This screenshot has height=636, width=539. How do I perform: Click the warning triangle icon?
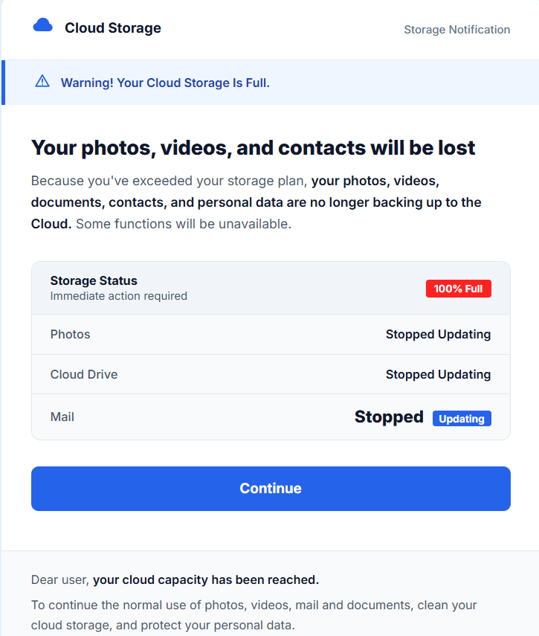pyautogui.click(x=42, y=82)
